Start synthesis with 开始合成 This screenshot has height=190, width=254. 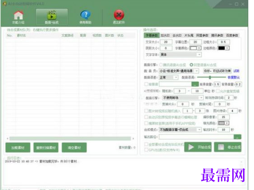198,147
